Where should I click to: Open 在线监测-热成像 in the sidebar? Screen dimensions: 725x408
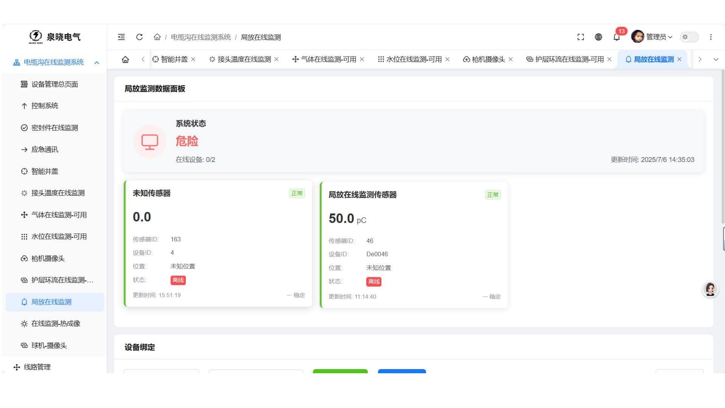tap(55, 324)
